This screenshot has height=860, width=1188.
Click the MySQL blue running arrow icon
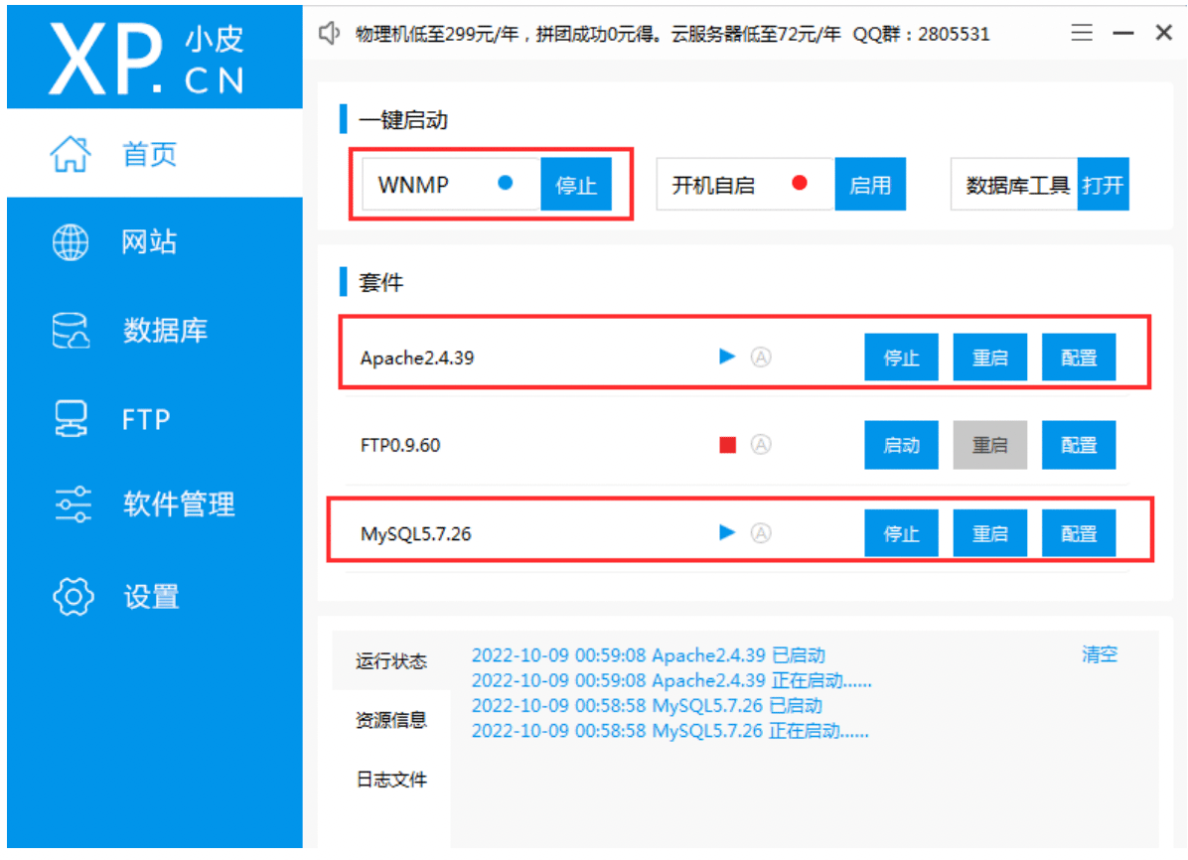click(x=727, y=532)
